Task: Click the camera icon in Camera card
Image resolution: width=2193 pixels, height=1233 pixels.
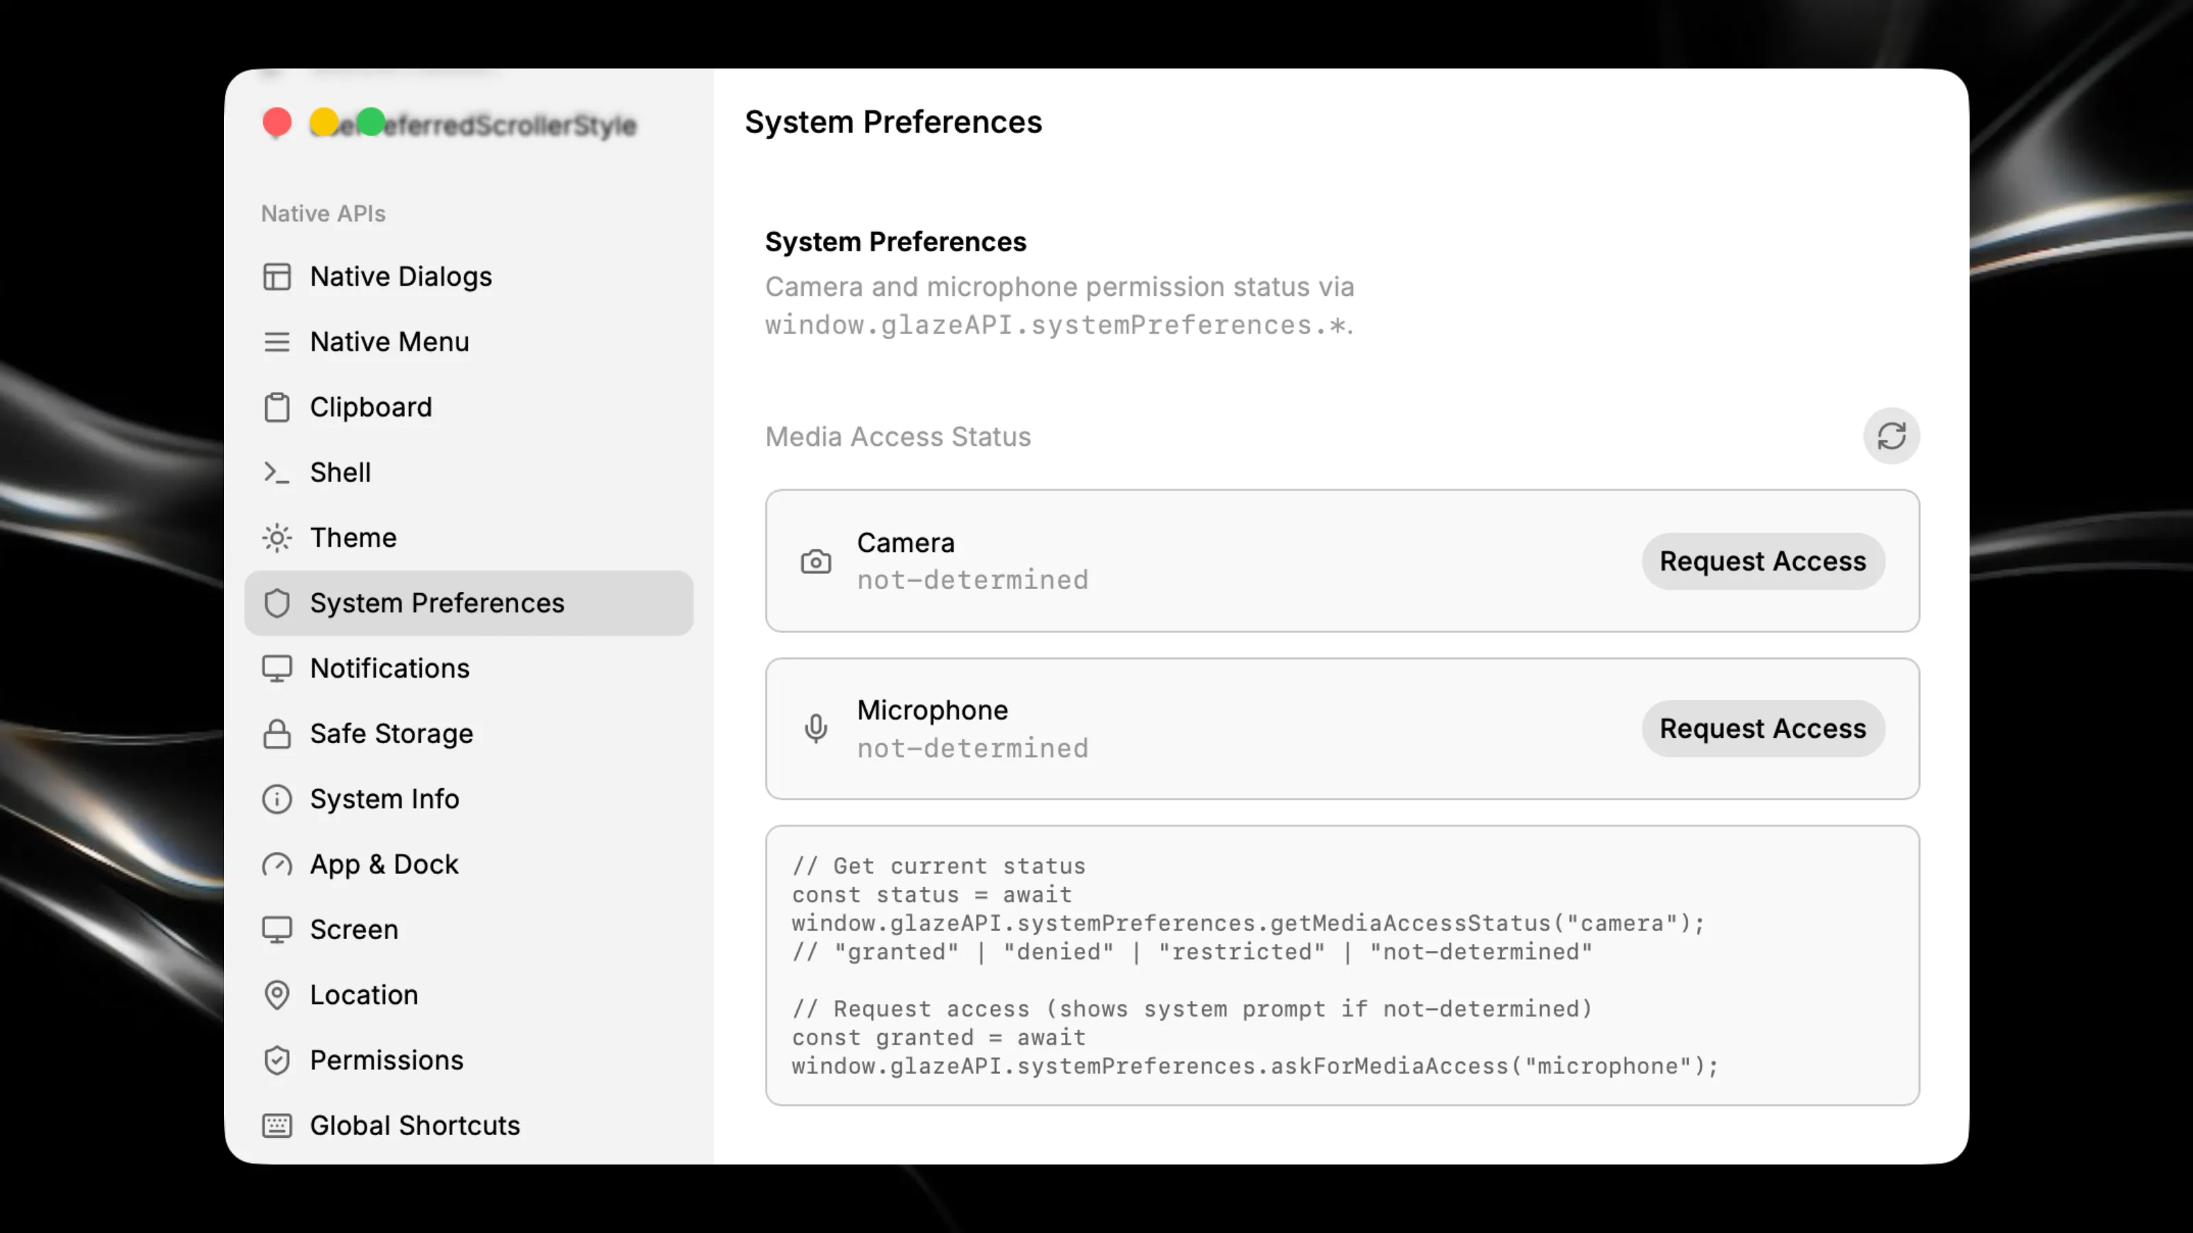Action: tap(816, 562)
